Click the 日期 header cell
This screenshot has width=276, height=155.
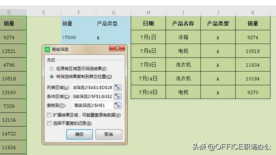(148, 23)
